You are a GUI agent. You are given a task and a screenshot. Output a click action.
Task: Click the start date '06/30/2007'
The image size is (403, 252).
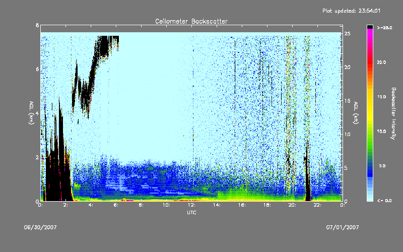pos(40,227)
